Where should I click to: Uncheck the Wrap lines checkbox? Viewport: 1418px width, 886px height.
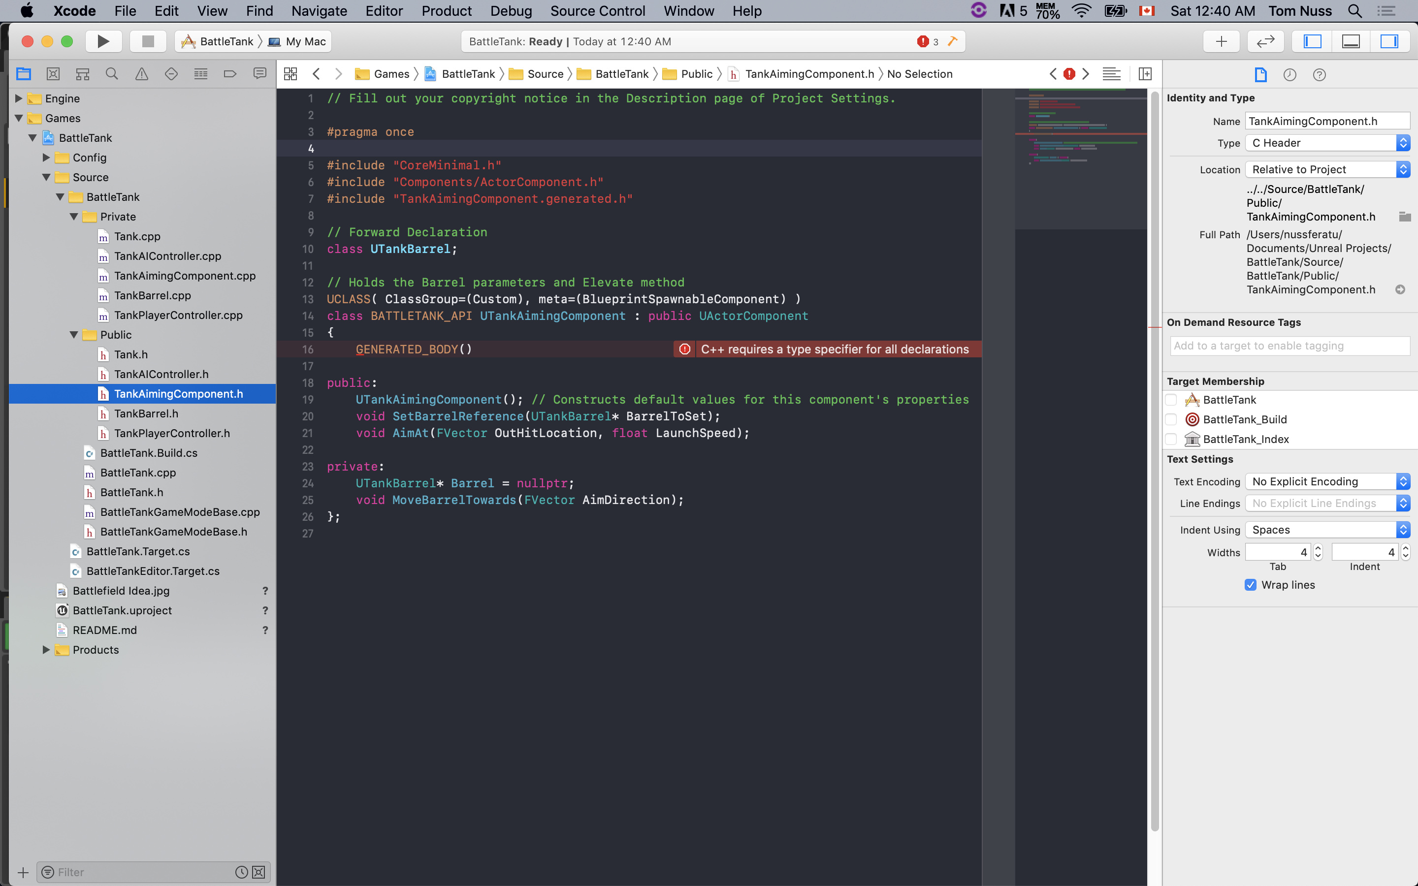tap(1251, 585)
